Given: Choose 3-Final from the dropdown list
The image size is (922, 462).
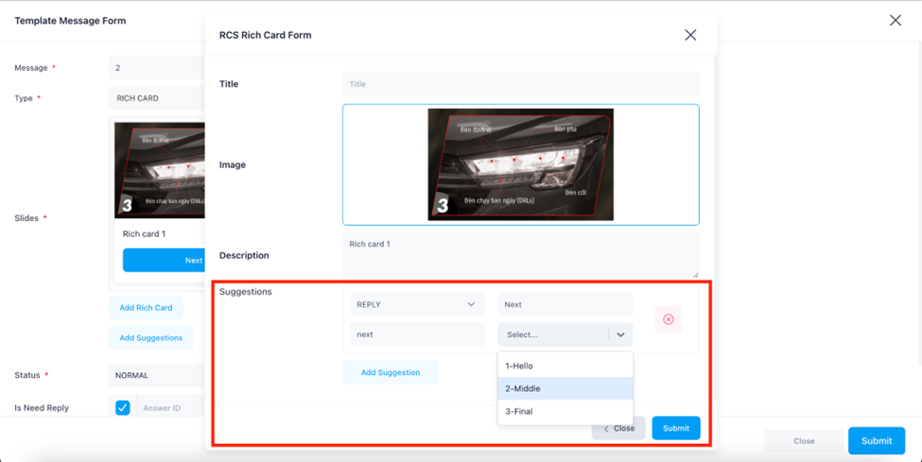Looking at the screenshot, I should point(565,411).
